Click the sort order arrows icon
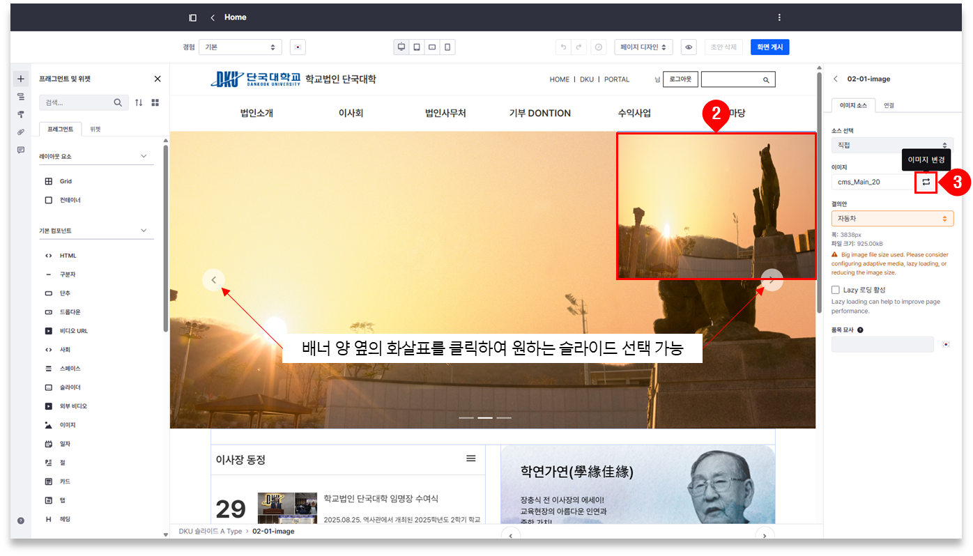 pos(139,102)
